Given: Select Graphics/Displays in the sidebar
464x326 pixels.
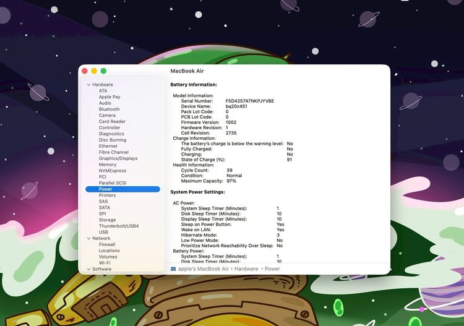Looking at the screenshot, I should [x=118, y=158].
